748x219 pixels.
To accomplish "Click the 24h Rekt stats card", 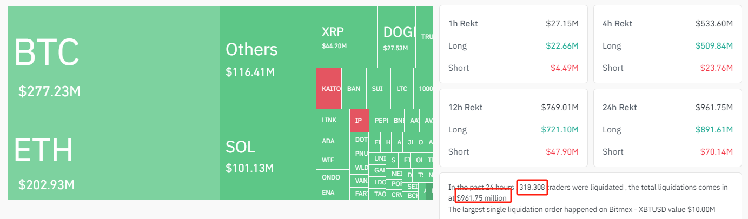I will (x=667, y=128).
